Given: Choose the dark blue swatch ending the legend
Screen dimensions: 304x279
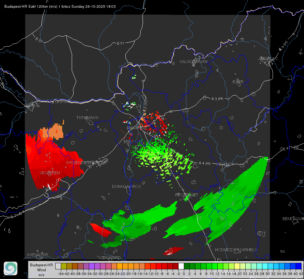Looking at the screenshot, I should [299, 266].
